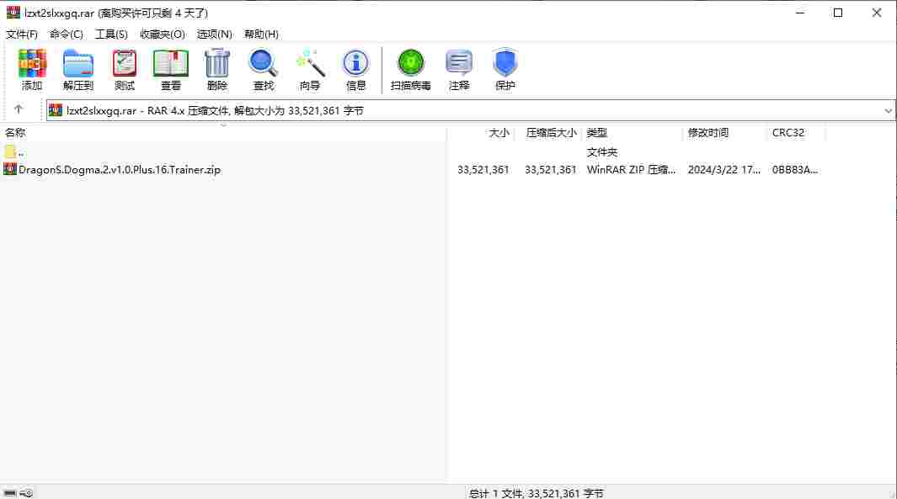Click the 压缩后大小 value 33,521,361 in the file row

pos(550,170)
